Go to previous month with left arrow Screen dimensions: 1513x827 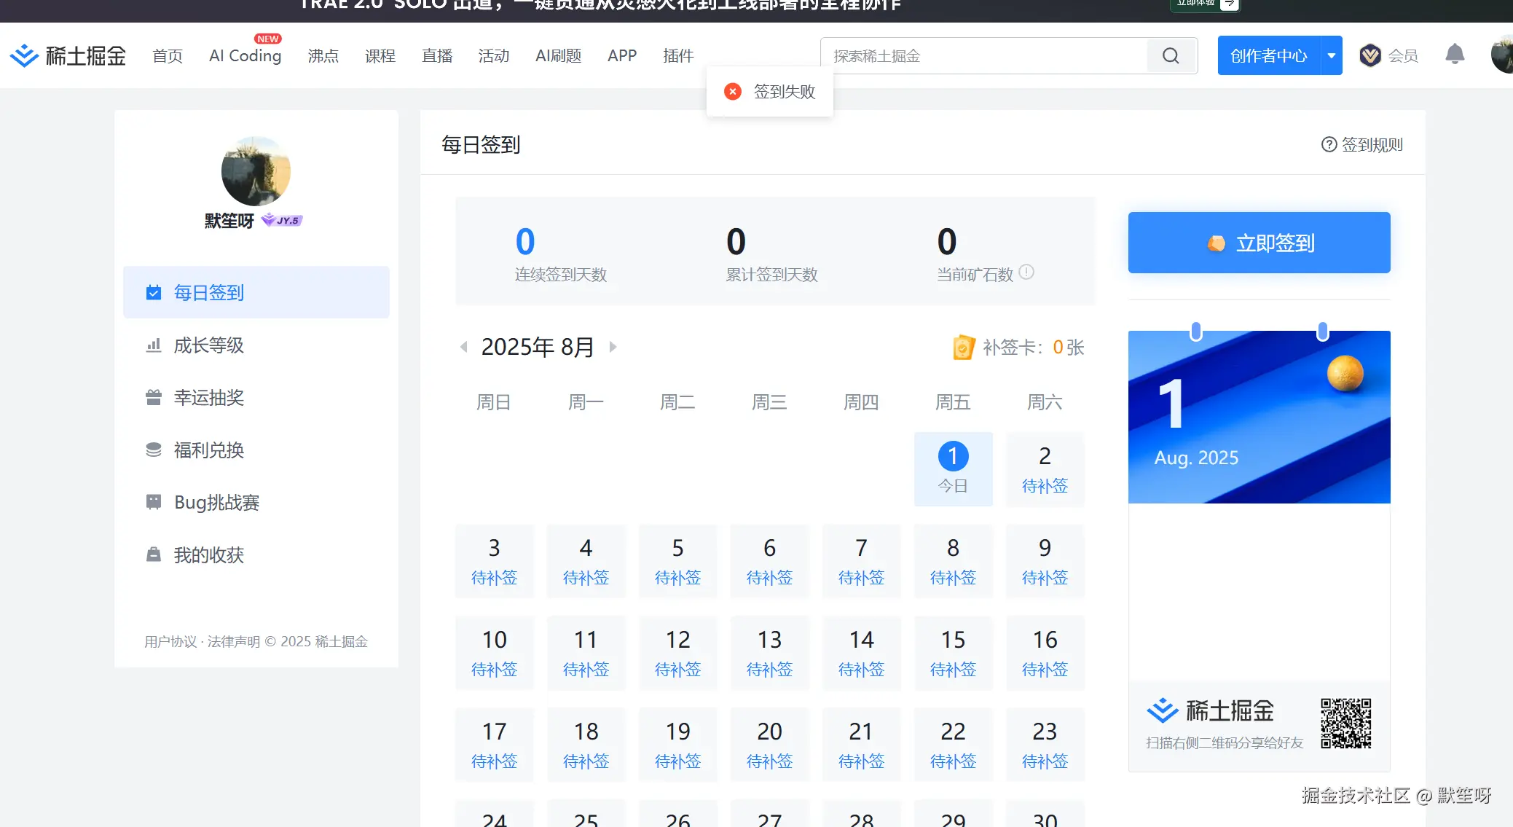click(x=465, y=348)
